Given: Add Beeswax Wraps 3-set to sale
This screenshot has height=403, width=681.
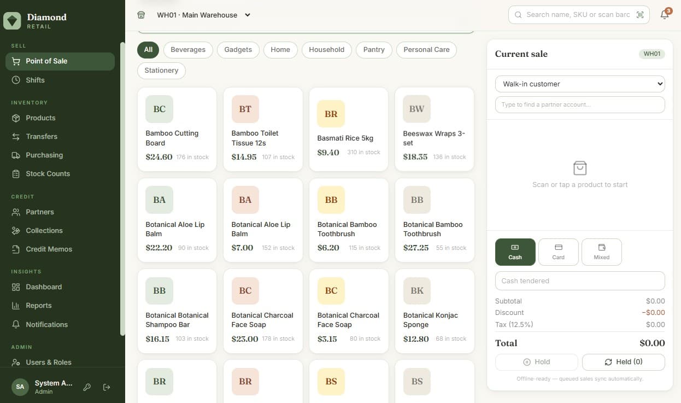Looking at the screenshot, I should 435,129.
